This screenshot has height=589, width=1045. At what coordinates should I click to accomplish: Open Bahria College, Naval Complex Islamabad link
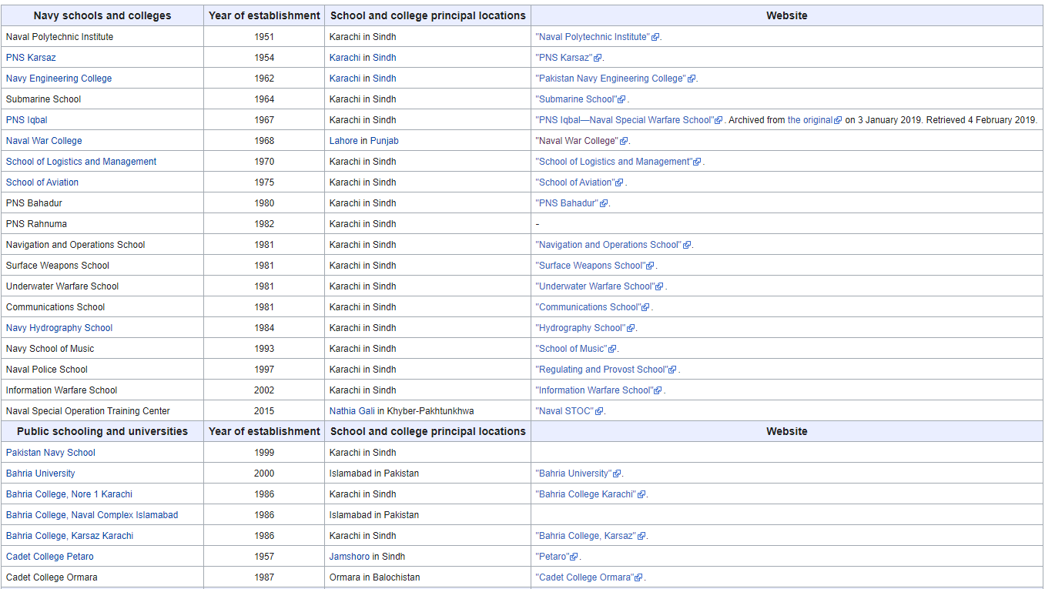[92, 515]
